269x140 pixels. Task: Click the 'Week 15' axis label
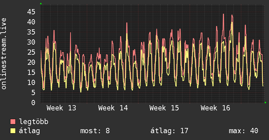[x=164, y=108]
